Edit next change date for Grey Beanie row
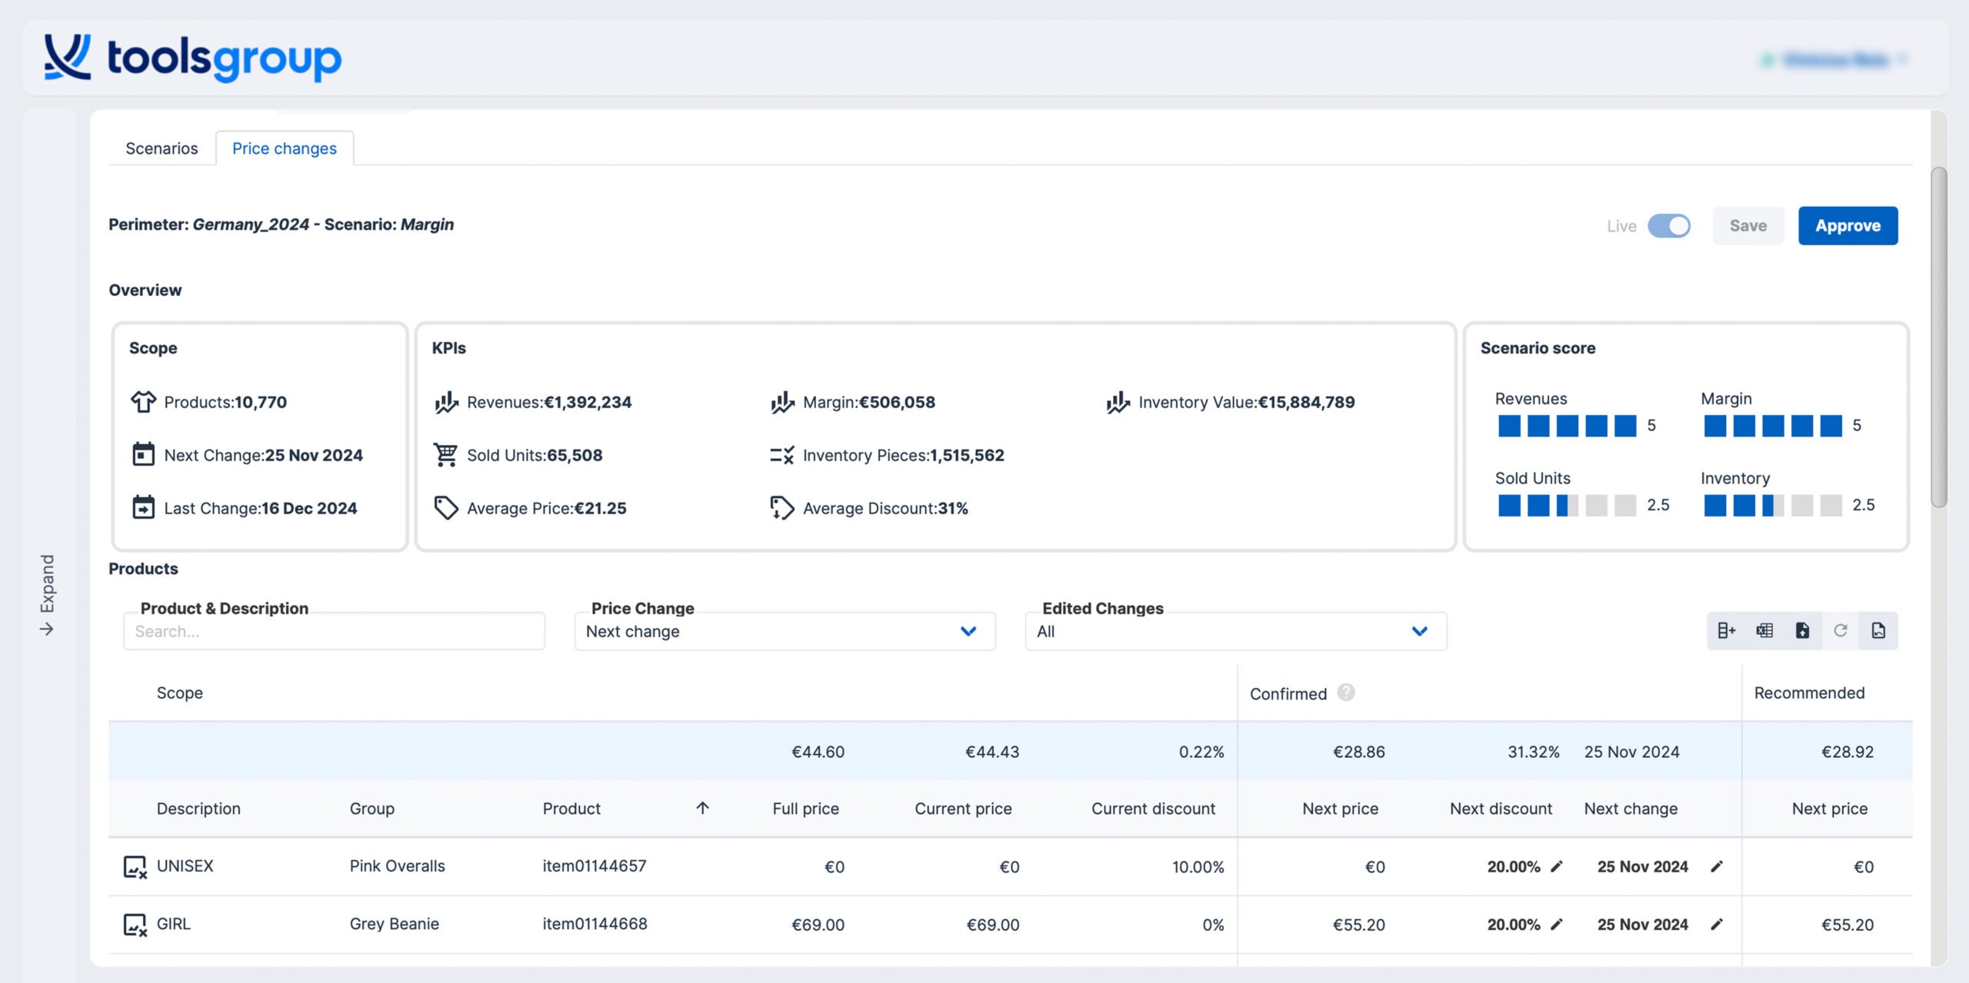Image resolution: width=1969 pixels, height=983 pixels. click(x=1717, y=924)
